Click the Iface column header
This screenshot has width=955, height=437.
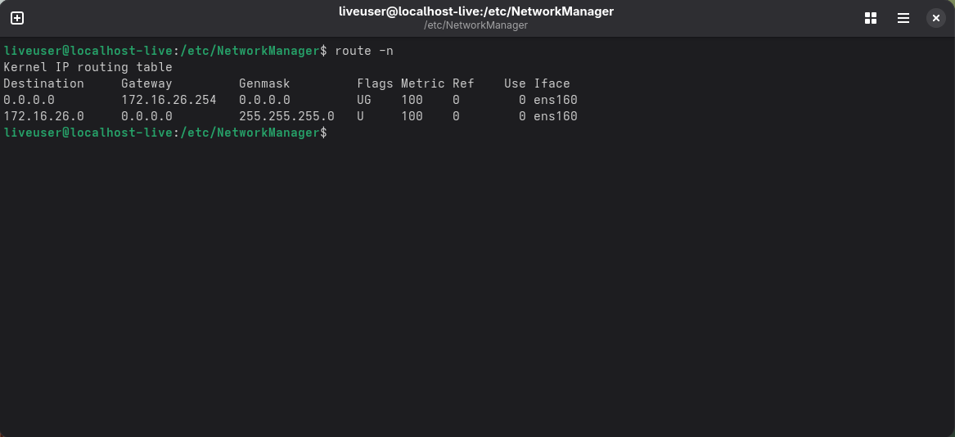552,83
